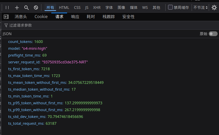Click the value 63187
219x135 pixels.
click(51, 123)
